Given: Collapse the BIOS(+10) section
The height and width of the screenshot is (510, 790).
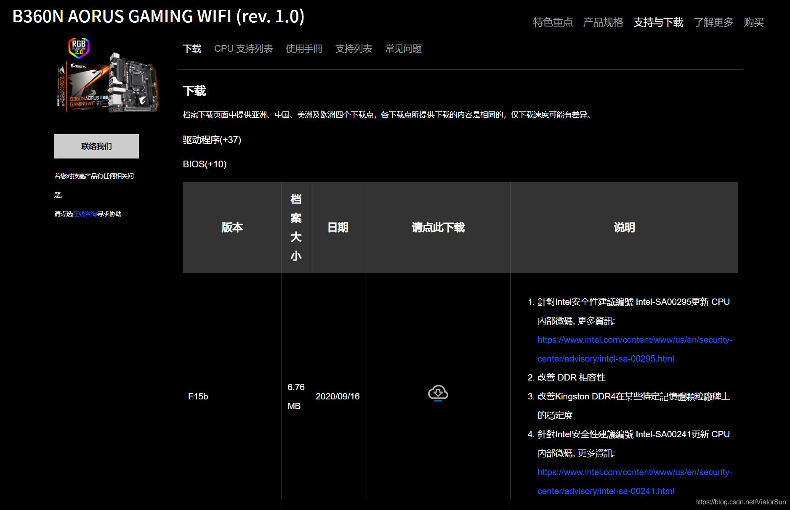Looking at the screenshot, I should coord(205,164).
